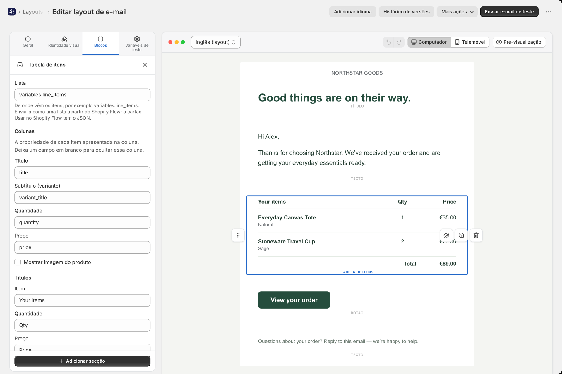The width and height of the screenshot is (562, 374).
Task: Go to the Geral tab
Action: [28, 42]
